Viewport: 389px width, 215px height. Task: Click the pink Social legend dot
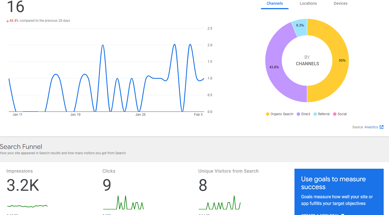coord(335,114)
